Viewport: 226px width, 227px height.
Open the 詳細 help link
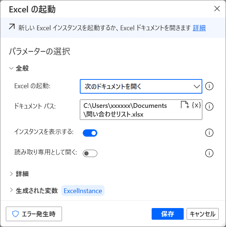pyautogui.click(x=199, y=28)
